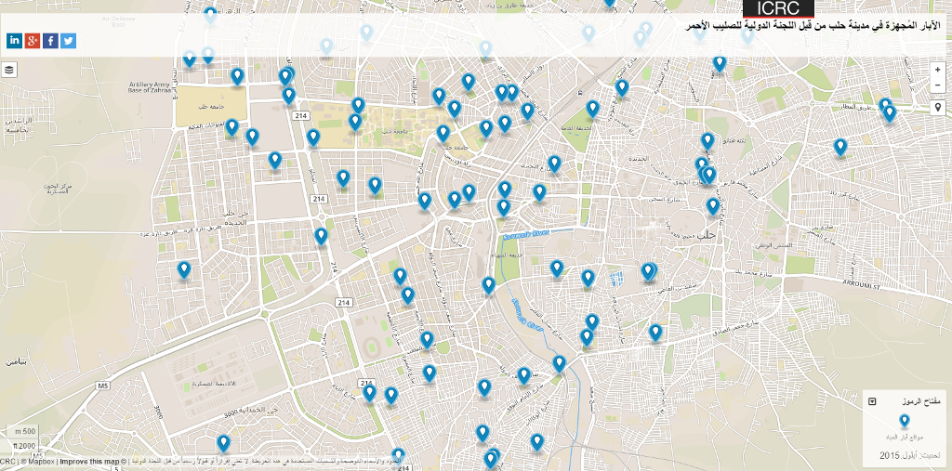
Task: Click the geolocate pin button
Action: point(938,108)
